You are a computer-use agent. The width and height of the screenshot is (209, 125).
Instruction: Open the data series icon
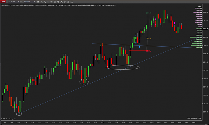(x=62, y=2)
